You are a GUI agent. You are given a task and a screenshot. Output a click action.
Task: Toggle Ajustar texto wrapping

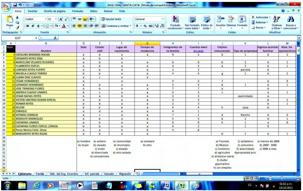(x=111, y=19)
